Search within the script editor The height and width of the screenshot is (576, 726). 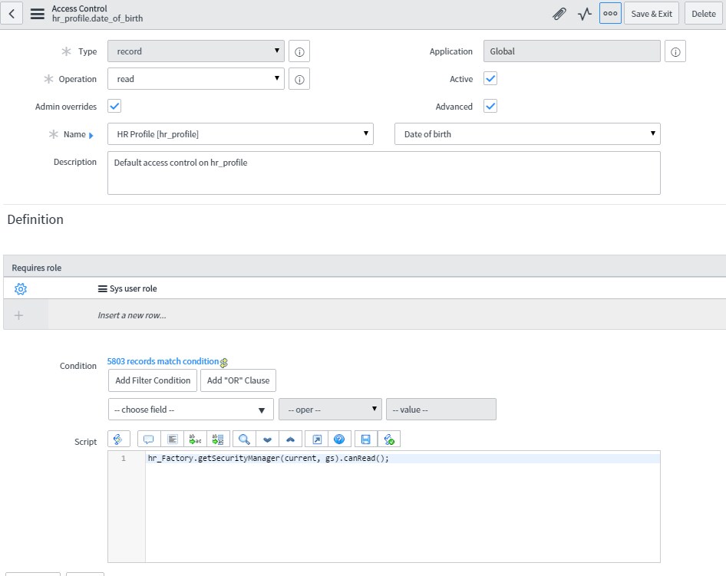244,439
